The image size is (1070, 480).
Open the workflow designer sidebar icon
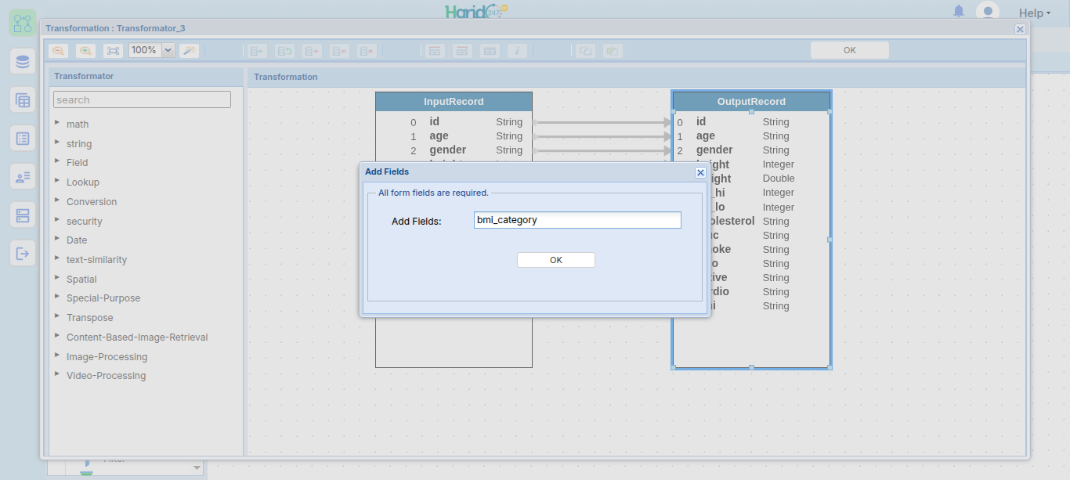[23, 23]
